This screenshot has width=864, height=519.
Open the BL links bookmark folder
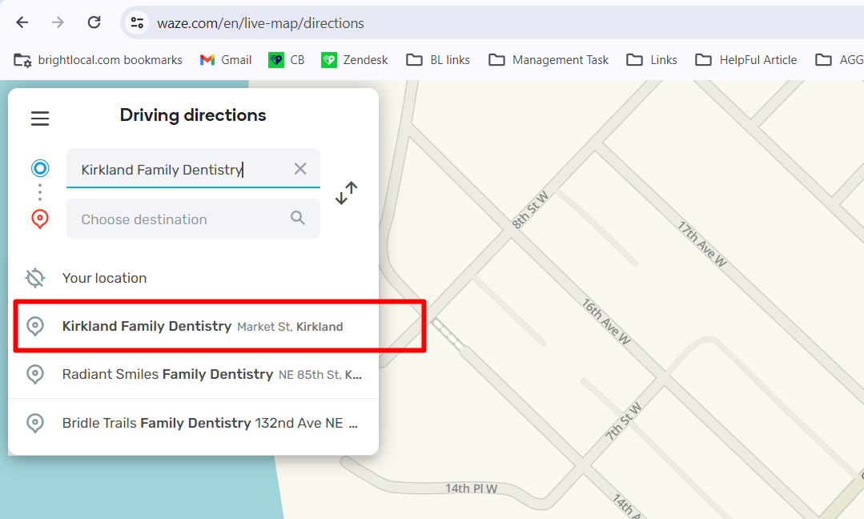click(x=438, y=59)
